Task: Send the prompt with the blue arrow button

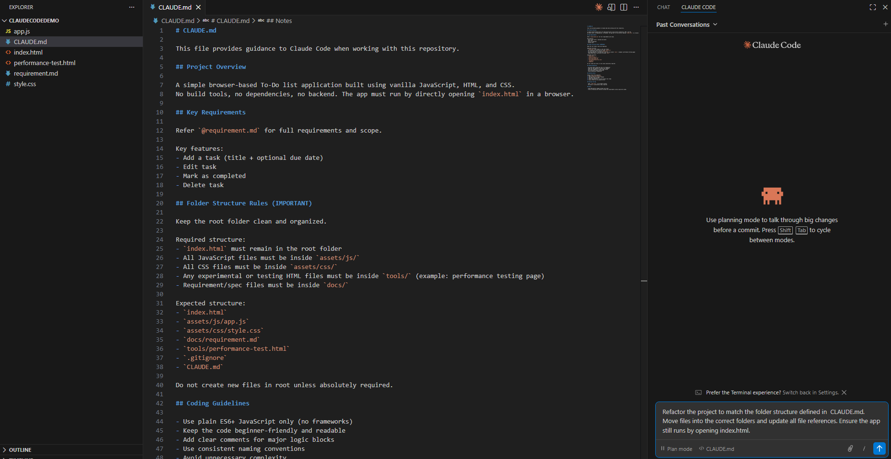Action: tap(879, 448)
